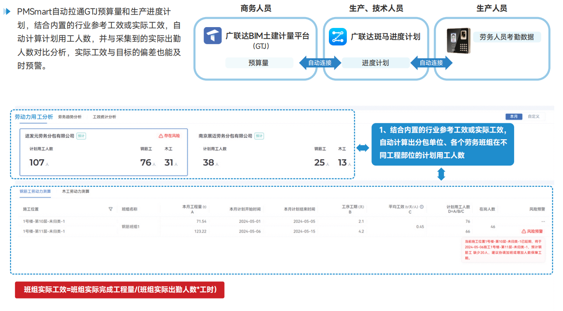Click the 劳务人员考勤数据 label
This screenshot has width=563, height=311.
tap(507, 37)
